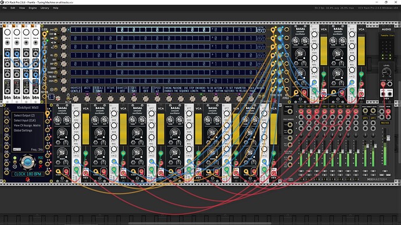Open Global Settings in KlokSpid display
Image resolution: width=401 pixels, height=225 pixels.
(x=23, y=130)
